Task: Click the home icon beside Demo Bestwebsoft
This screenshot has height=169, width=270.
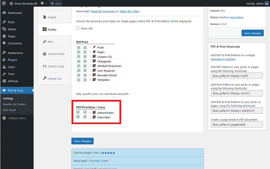Action: pyautogui.click(x=11, y=3)
